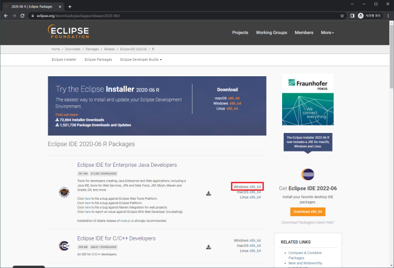The width and height of the screenshot is (394, 268).
Task: Expand the Eclipse Developer Builds dropdown
Action: (x=141, y=59)
